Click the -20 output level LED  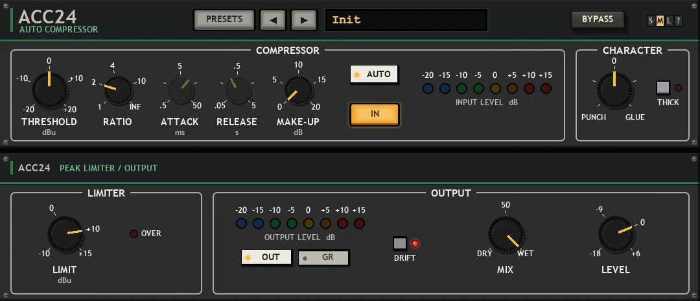(242, 223)
